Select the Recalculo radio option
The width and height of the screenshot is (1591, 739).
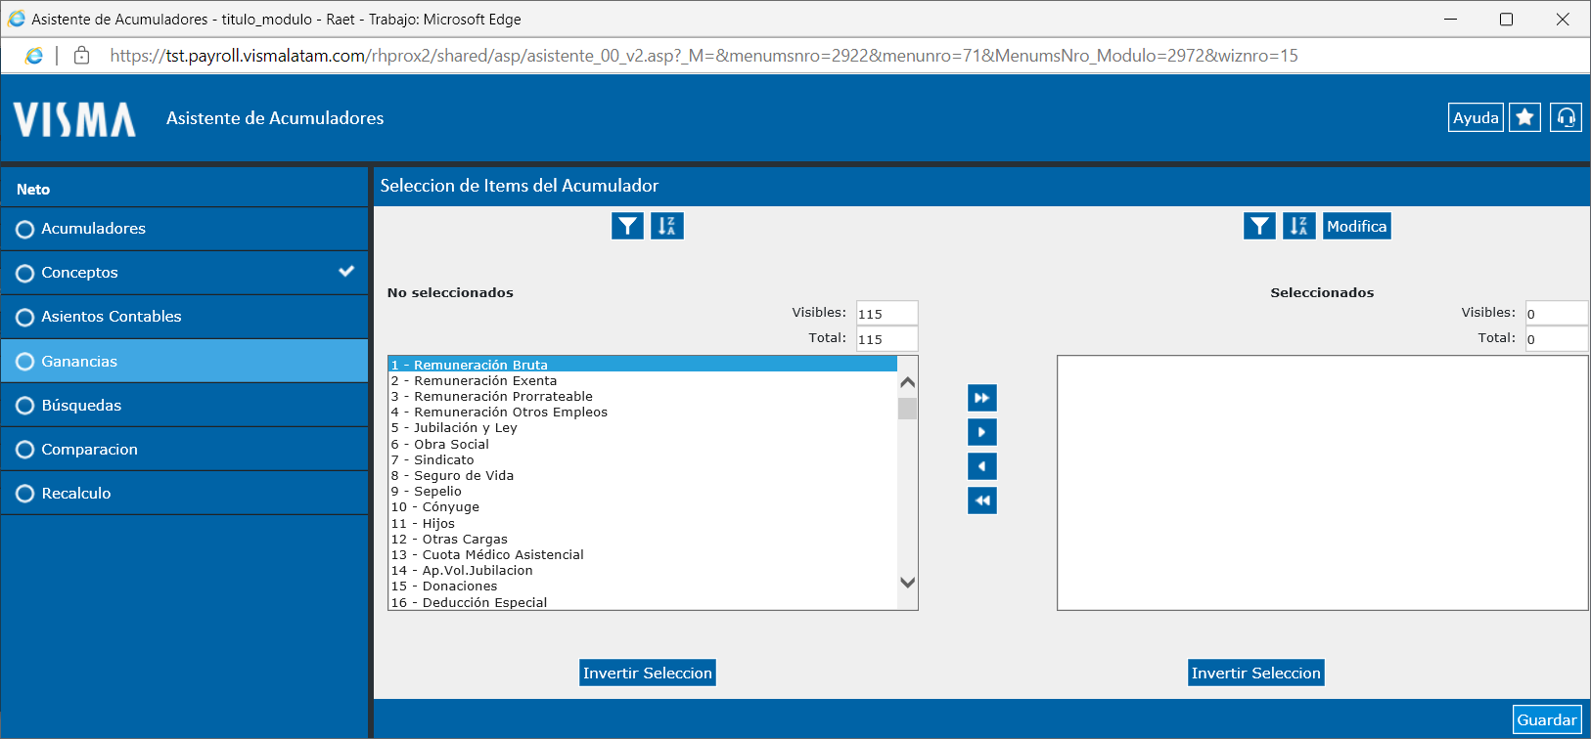25,494
